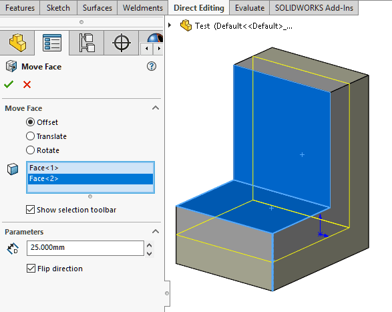Expand the Test part flyout tree

170,25
